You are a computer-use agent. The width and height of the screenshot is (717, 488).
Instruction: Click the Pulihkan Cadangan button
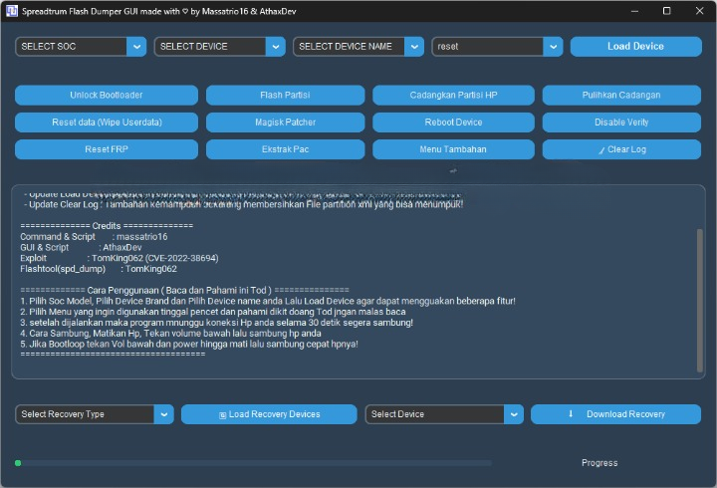click(x=621, y=96)
